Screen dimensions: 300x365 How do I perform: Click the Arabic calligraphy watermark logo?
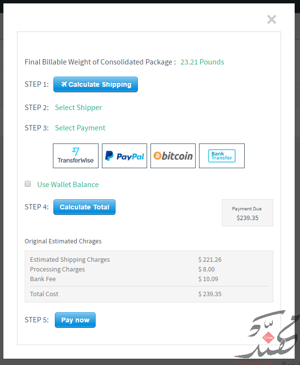pyautogui.click(x=267, y=334)
